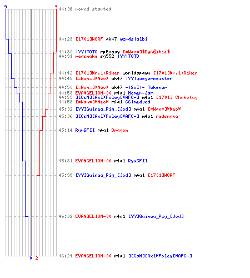This screenshot has height=278, width=250.
Task: Select [YY]Guinea_Pig_[Jod] killer at 45:39
Action: pyautogui.click(x=103, y=175)
